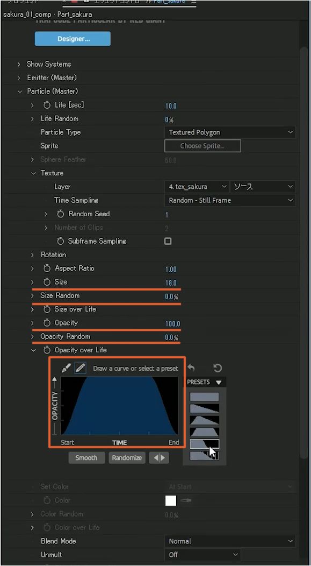Click the color eyedropper icon
The image size is (311, 566).
pos(186,500)
